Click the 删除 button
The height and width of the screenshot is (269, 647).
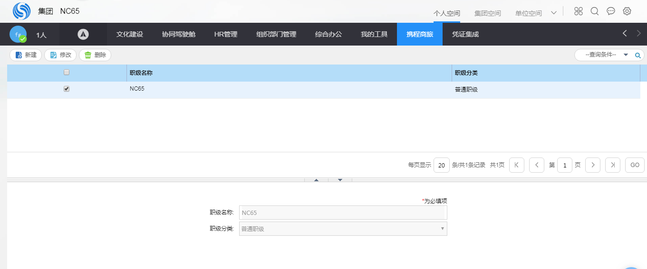coord(95,55)
